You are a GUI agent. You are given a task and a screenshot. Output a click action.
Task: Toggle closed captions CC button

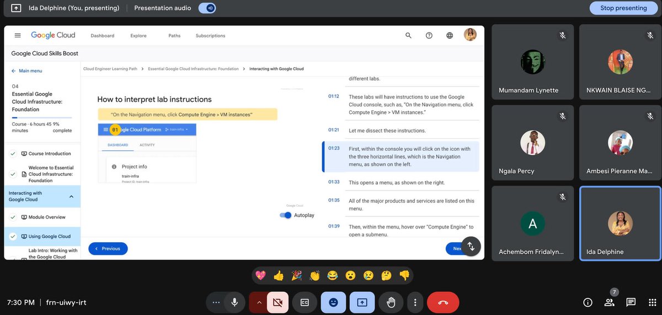pos(304,302)
